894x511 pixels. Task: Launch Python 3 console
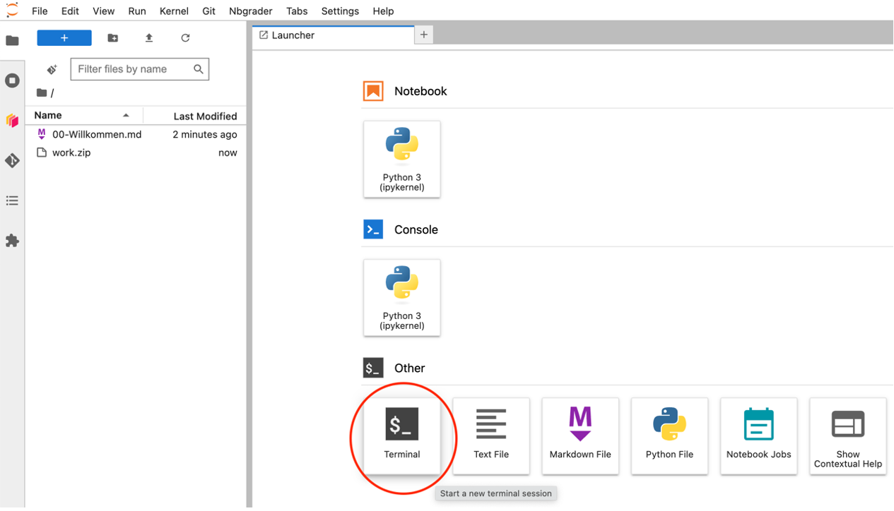[401, 297]
